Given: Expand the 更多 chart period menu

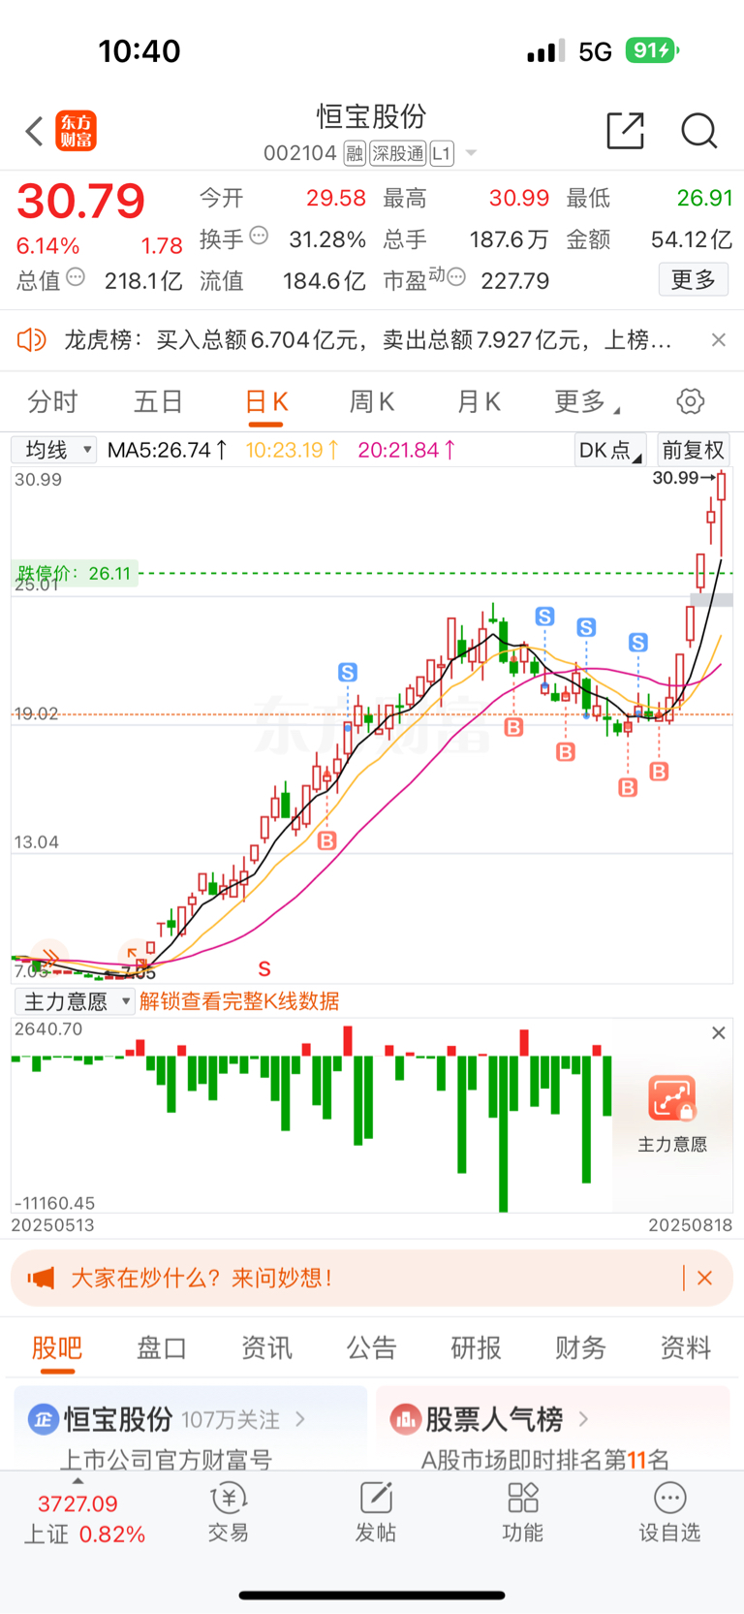Looking at the screenshot, I should 587,401.
